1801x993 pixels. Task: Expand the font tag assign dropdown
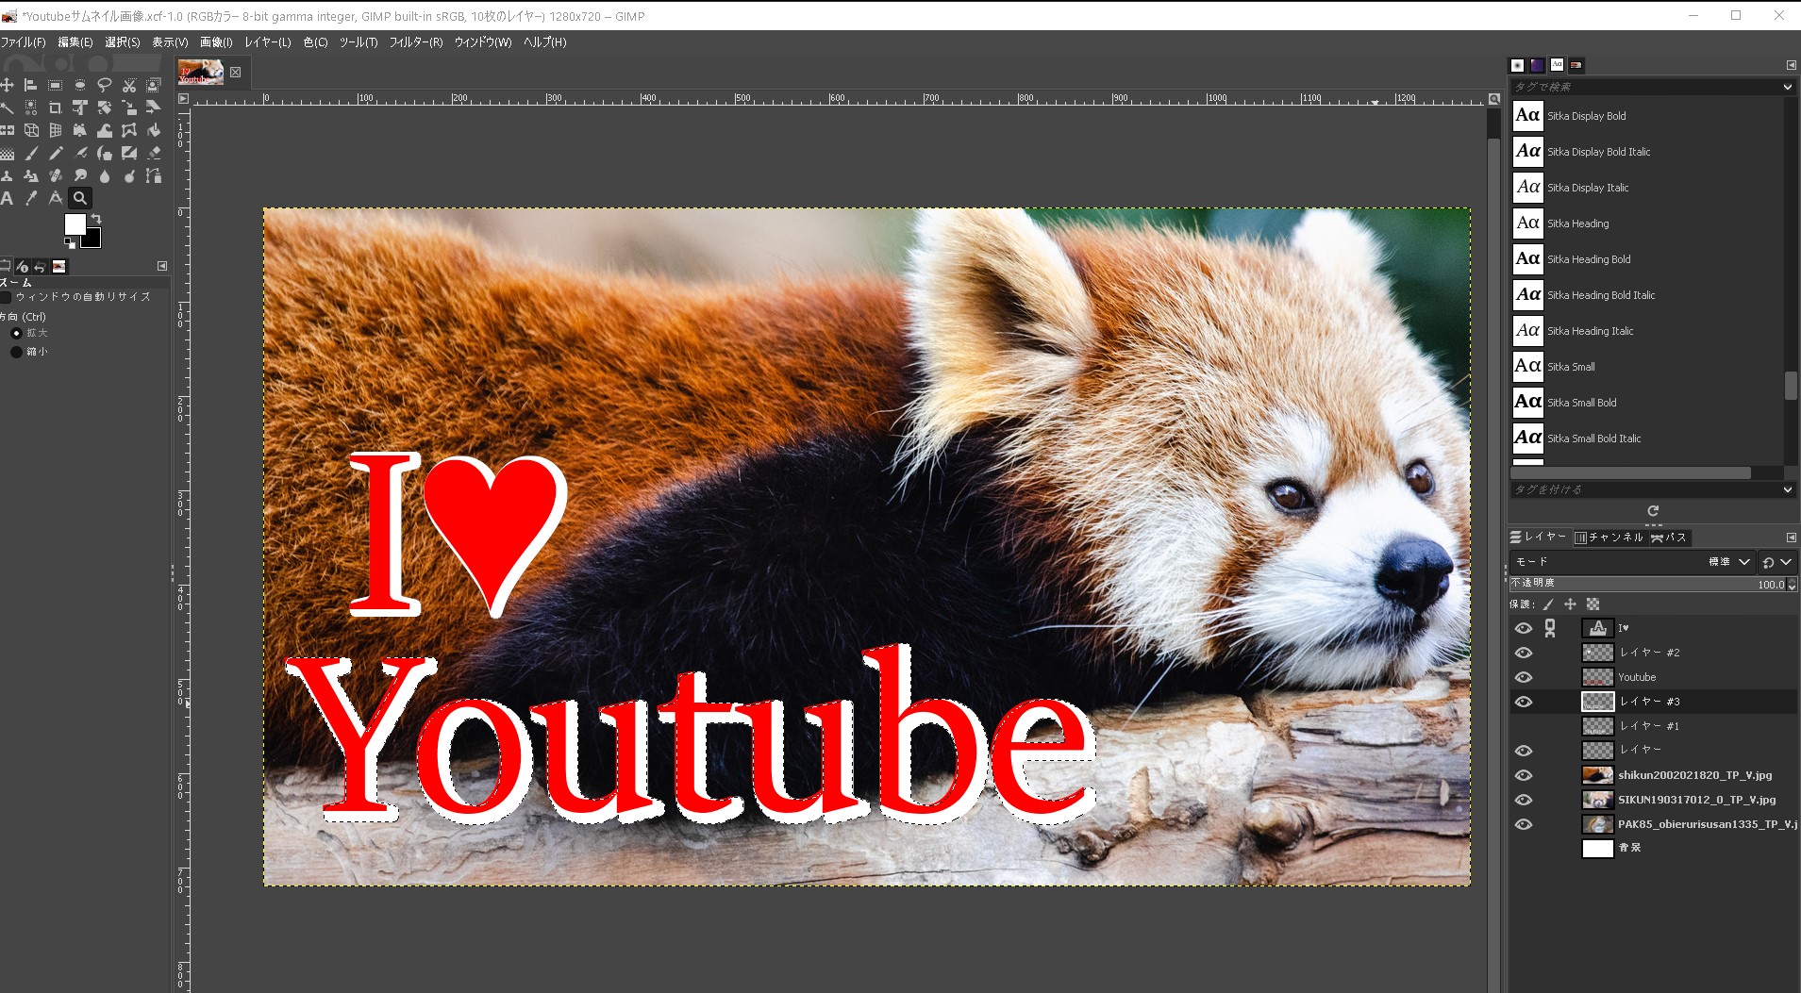[x=1787, y=489]
